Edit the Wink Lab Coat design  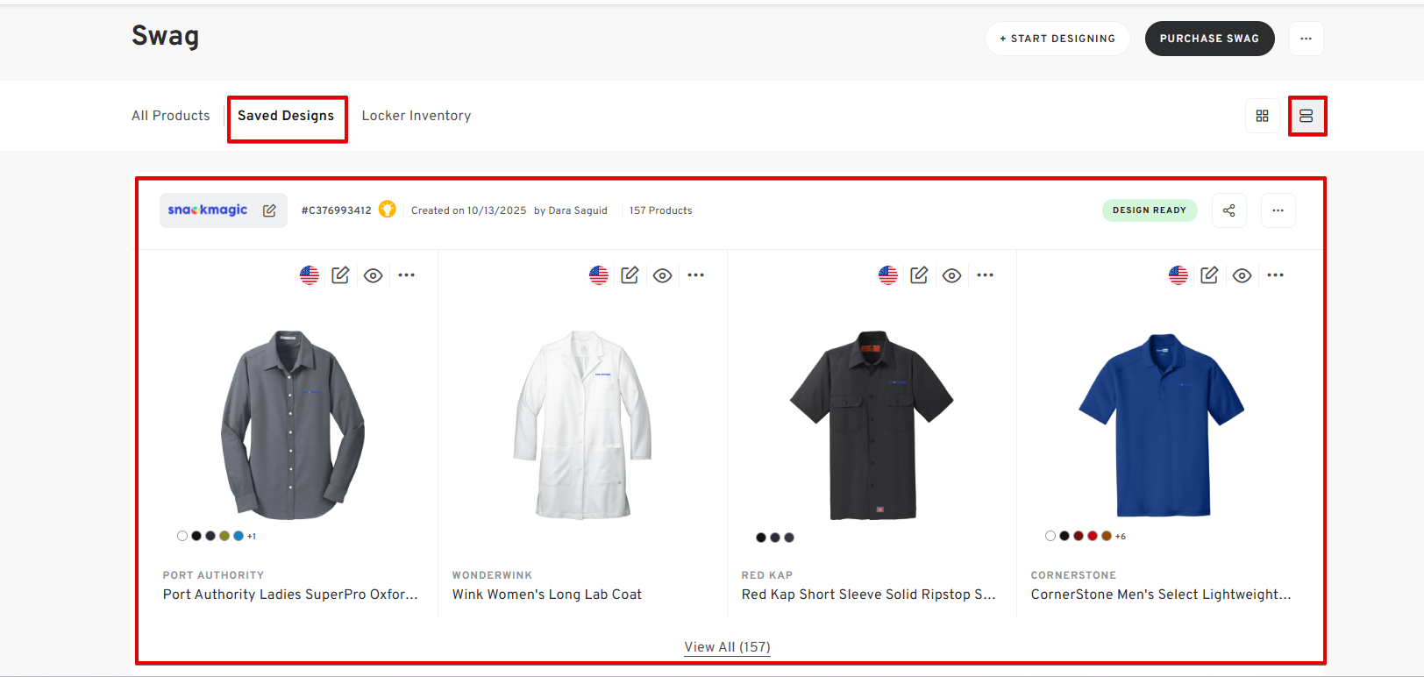click(x=630, y=275)
